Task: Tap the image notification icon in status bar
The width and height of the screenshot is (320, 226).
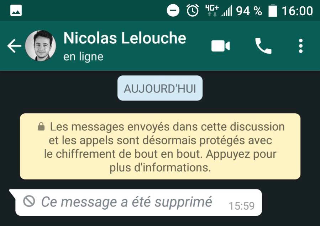Action: pyautogui.click(x=16, y=10)
